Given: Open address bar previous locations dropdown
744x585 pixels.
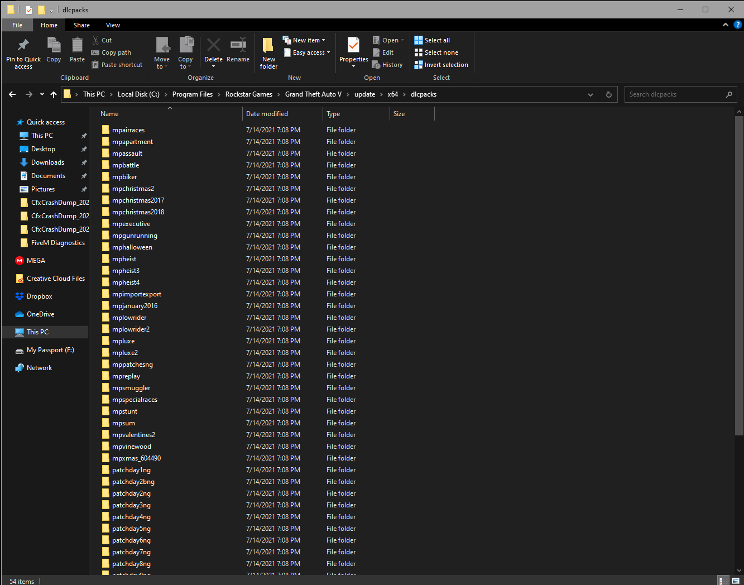Looking at the screenshot, I should [x=590, y=94].
